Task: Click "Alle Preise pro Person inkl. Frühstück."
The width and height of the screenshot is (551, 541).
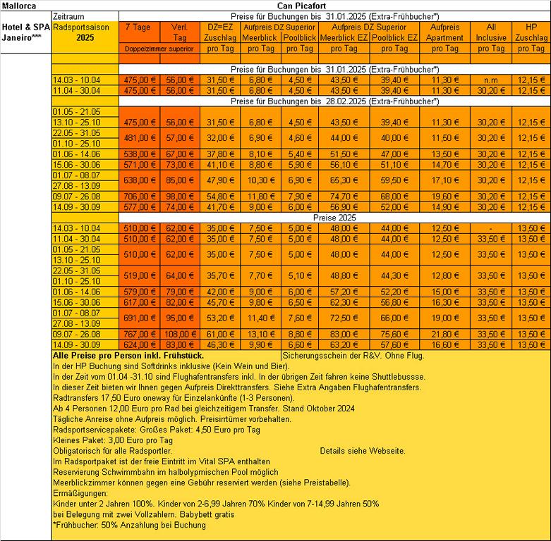Action: point(128,356)
